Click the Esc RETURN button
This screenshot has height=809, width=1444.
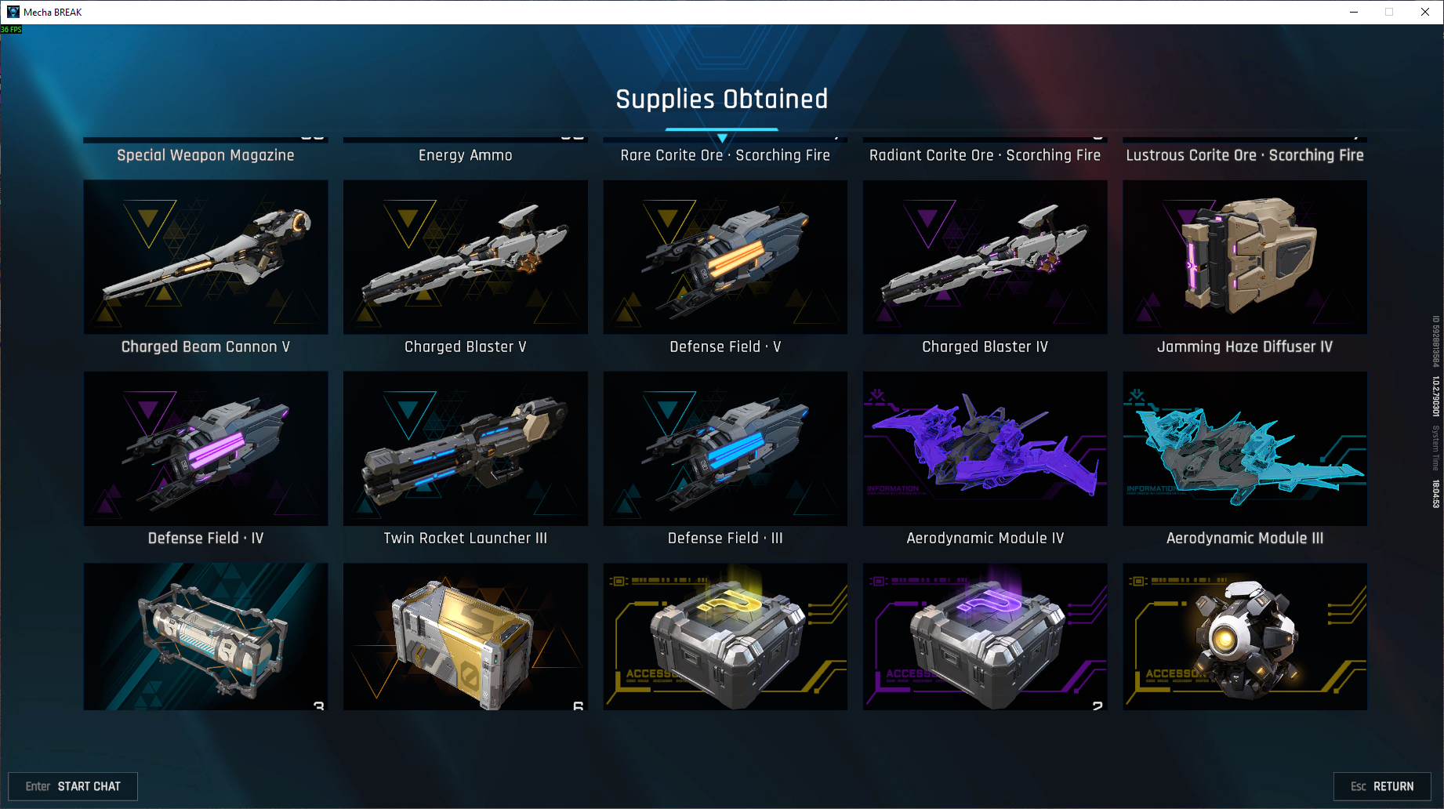[x=1382, y=786]
